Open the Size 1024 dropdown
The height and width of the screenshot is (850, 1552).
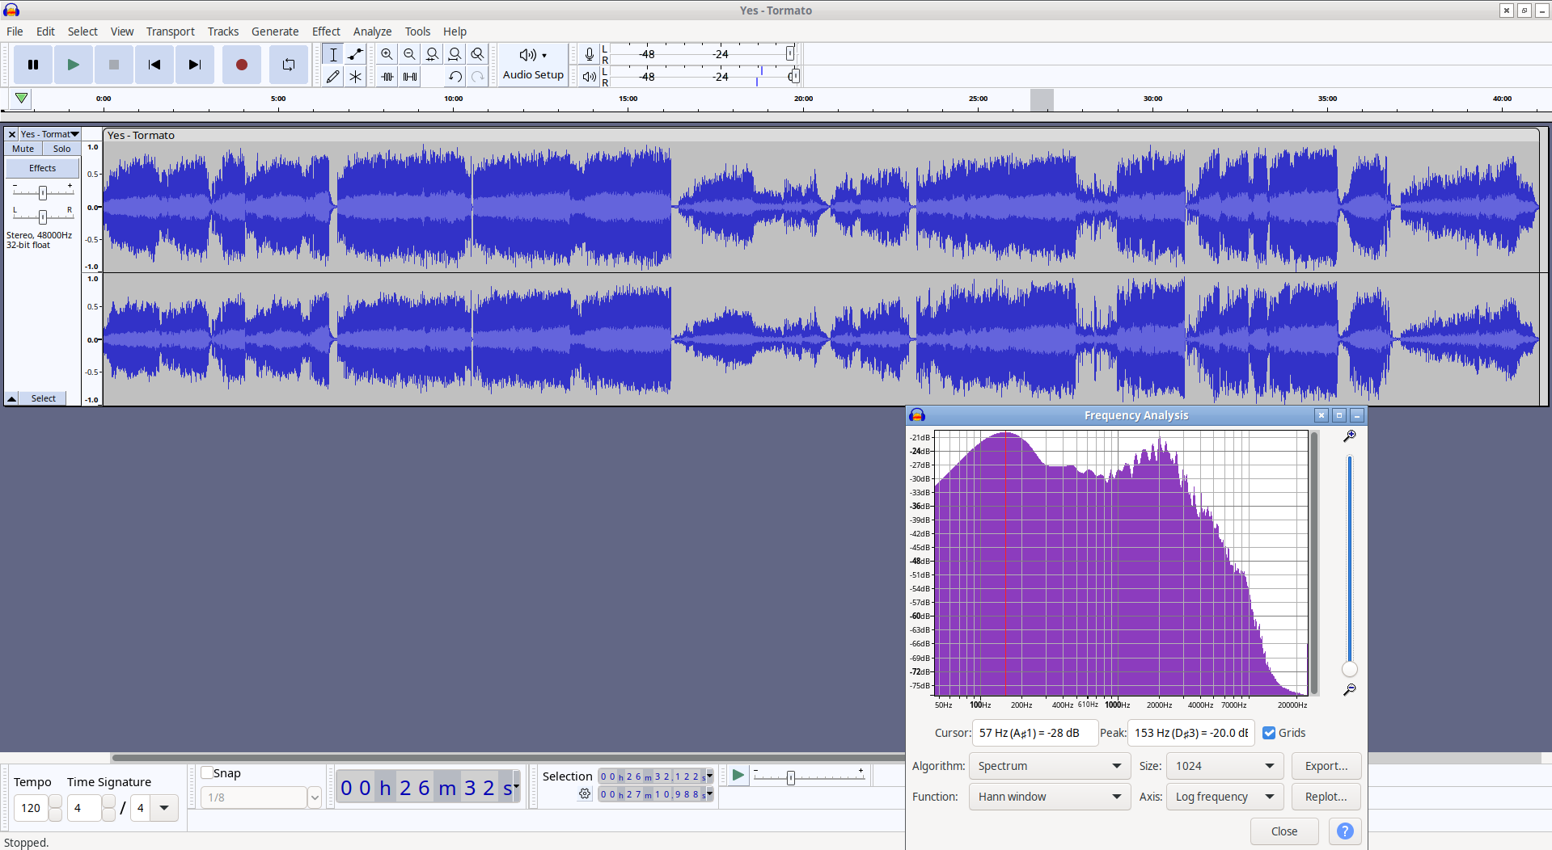(x=1225, y=766)
